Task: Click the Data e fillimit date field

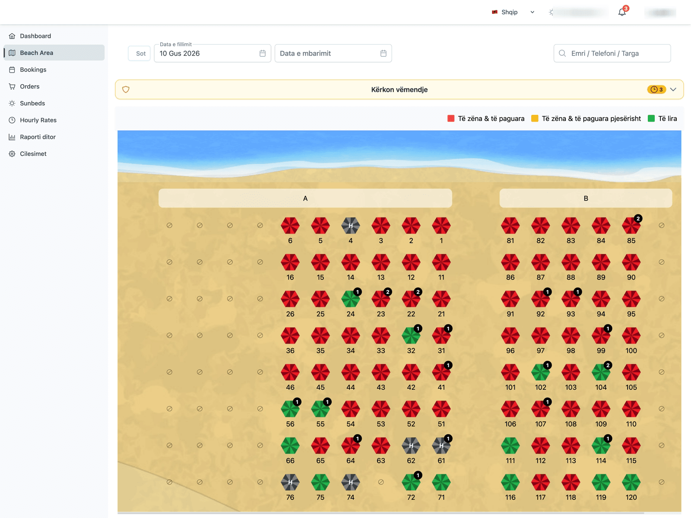Action: point(212,54)
